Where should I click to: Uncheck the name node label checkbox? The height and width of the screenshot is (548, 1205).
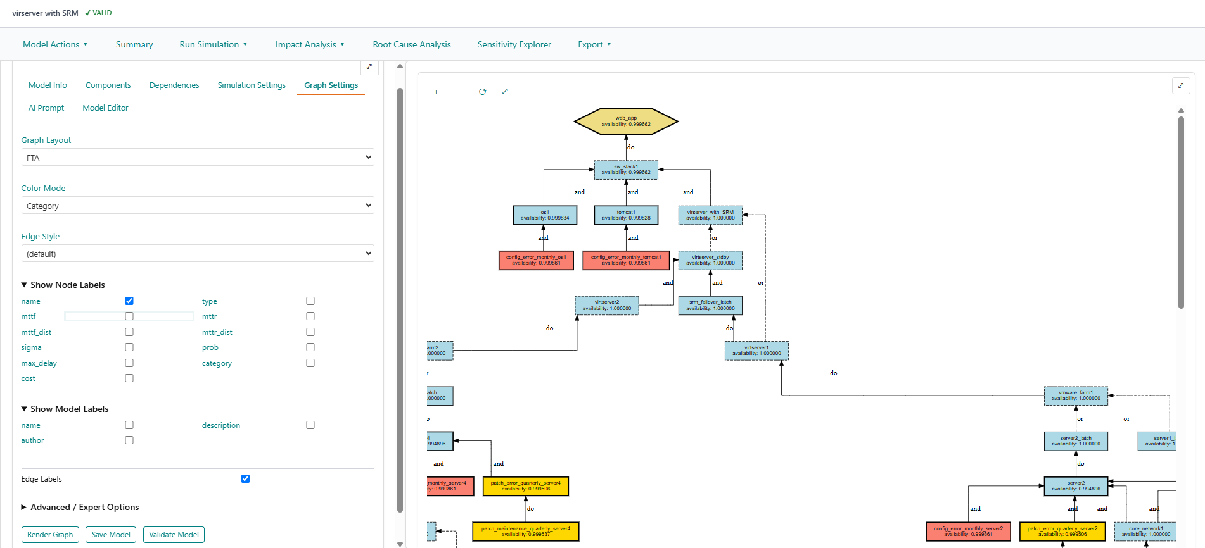point(129,301)
